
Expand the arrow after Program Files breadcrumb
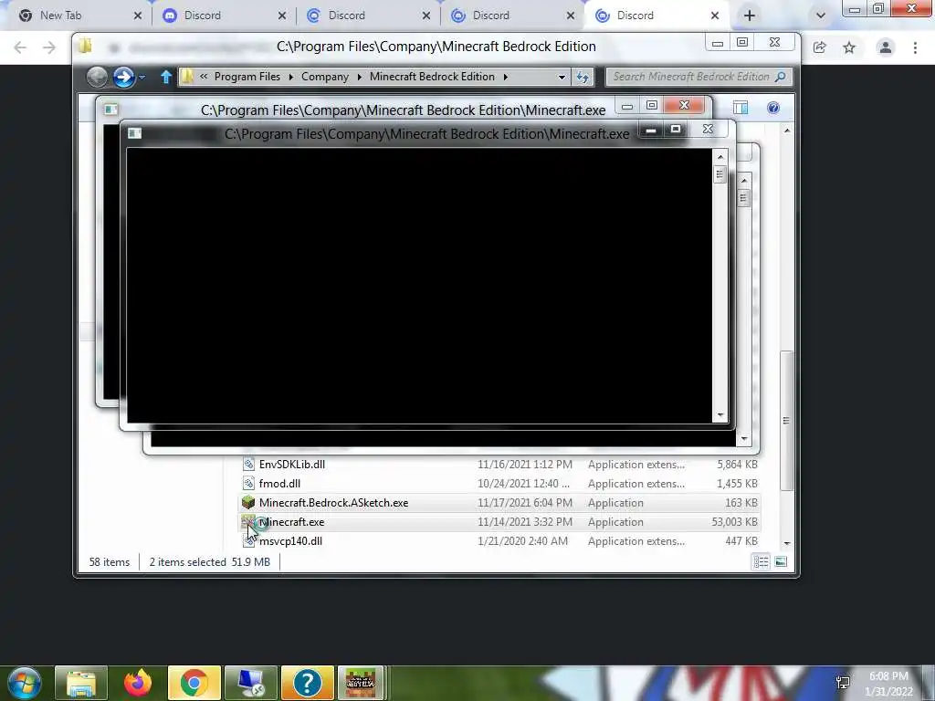[291, 77]
